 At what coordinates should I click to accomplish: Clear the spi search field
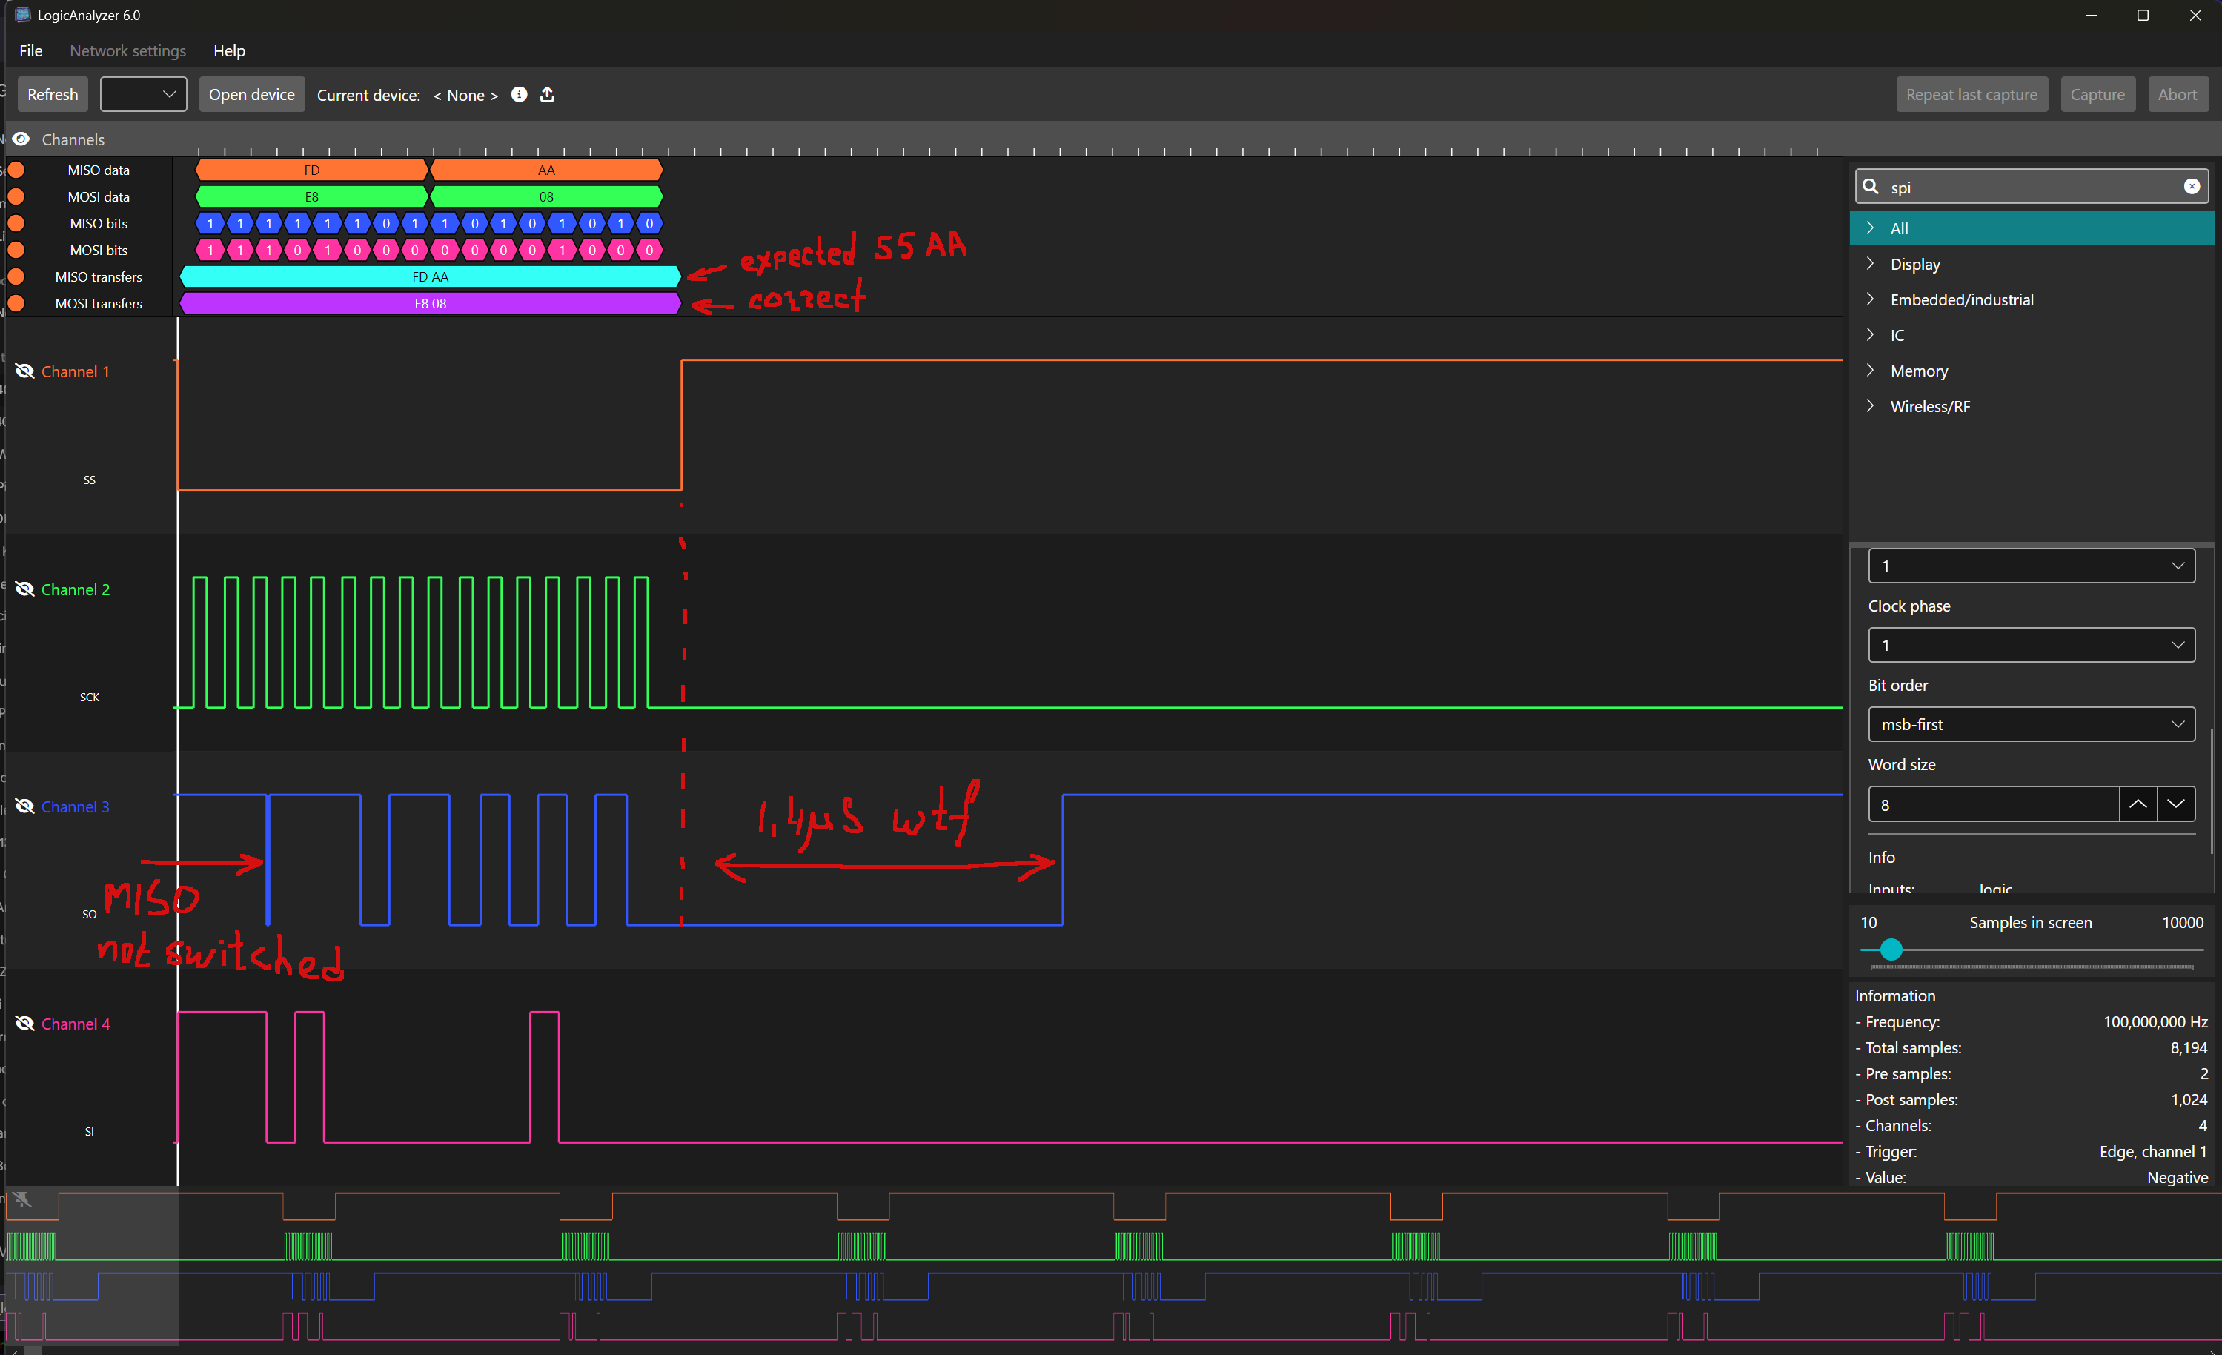pos(2192,187)
